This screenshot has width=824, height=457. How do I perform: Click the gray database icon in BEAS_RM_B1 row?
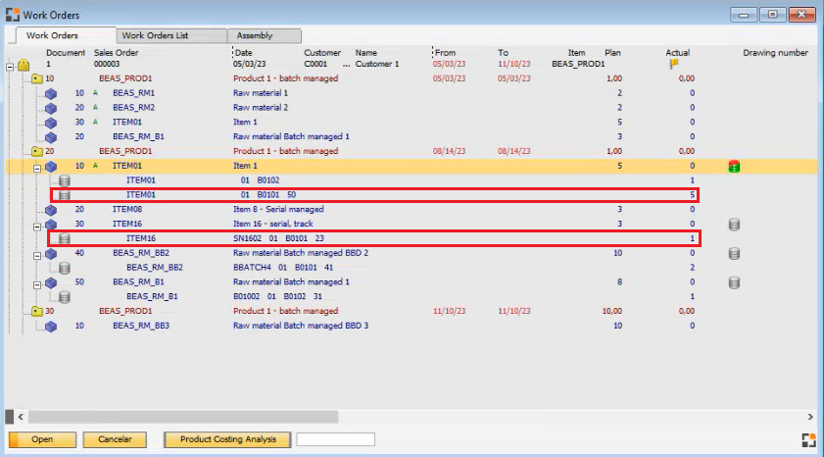(733, 282)
